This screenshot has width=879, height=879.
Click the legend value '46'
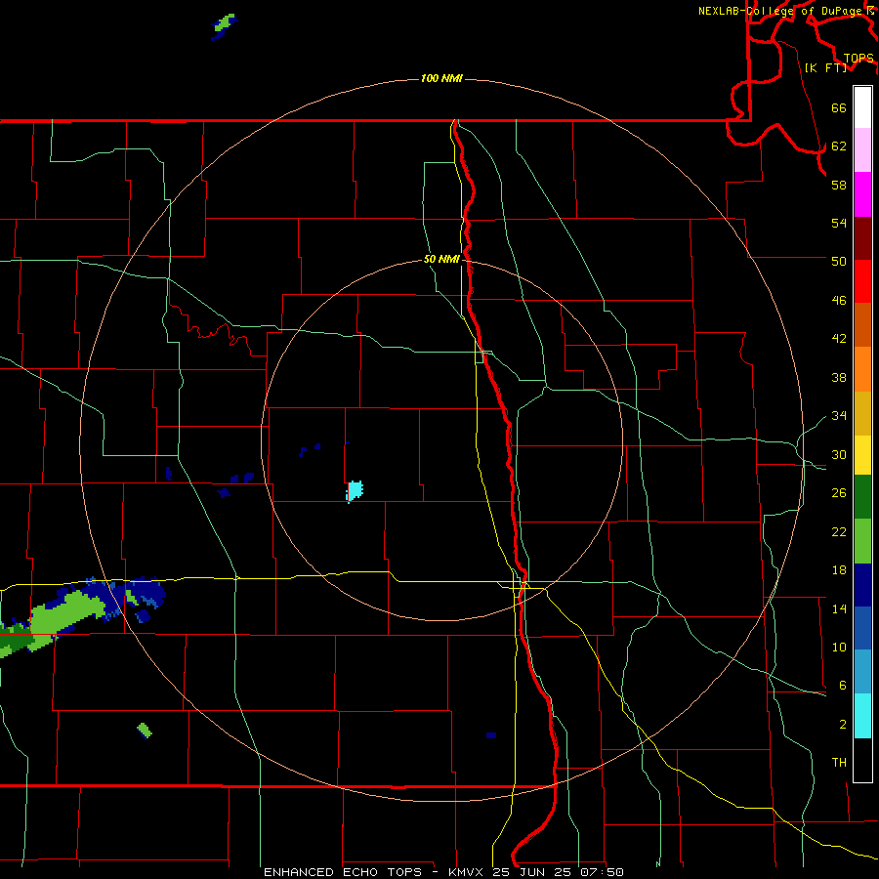tap(839, 300)
